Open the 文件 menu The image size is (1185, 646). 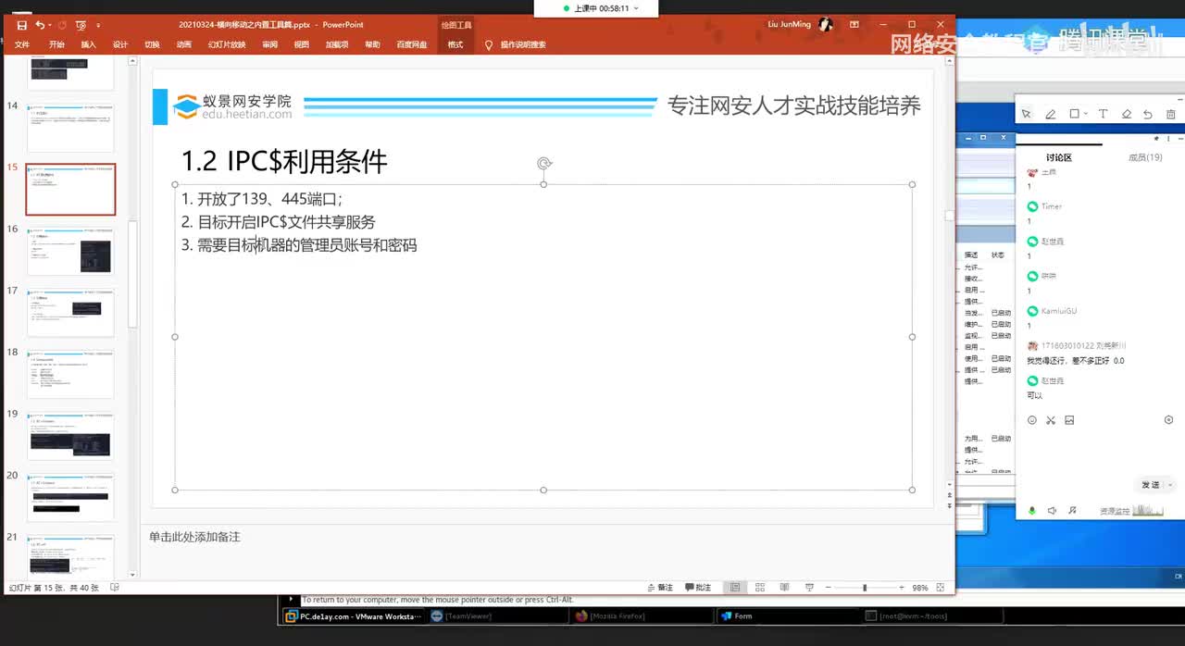coord(22,44)
